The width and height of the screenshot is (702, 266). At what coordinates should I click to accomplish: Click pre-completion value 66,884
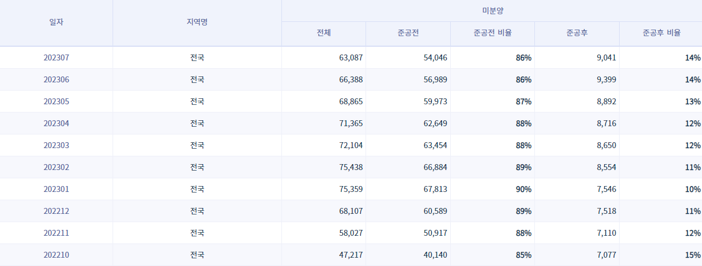pos(435,167)
